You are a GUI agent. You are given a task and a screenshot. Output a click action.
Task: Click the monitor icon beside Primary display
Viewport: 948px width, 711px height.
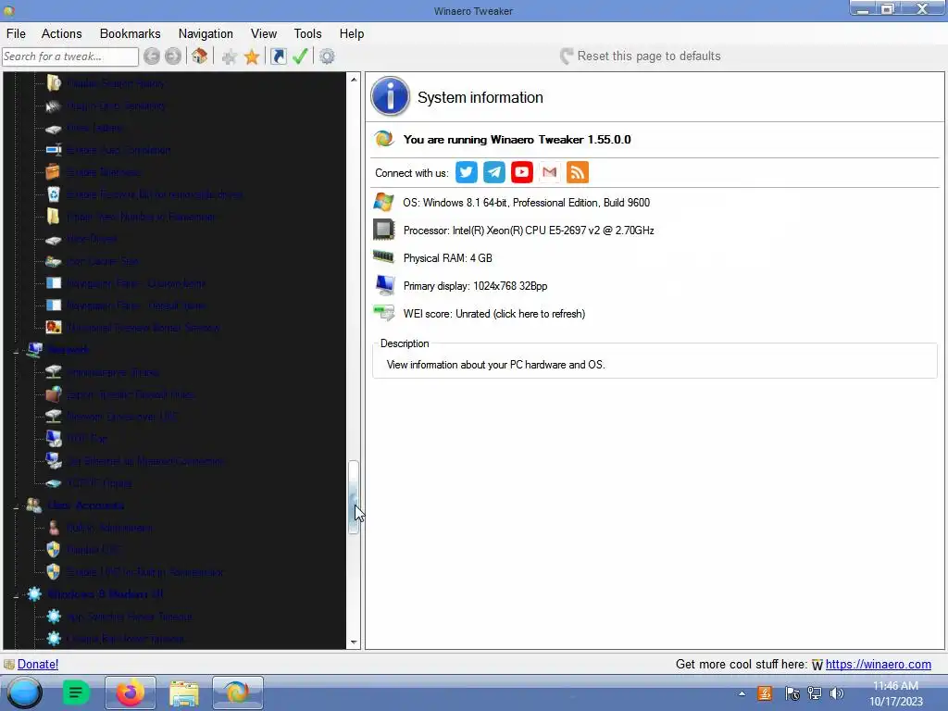[x=384, y=285]
